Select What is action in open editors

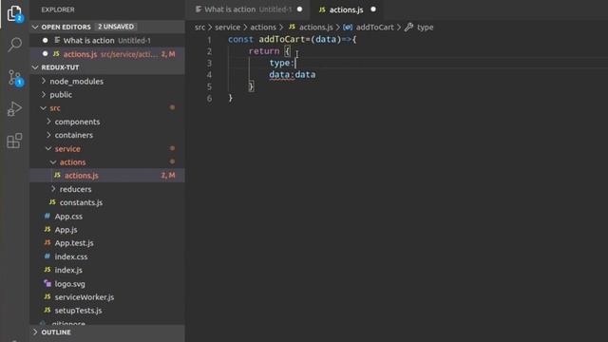click(107, 40)
